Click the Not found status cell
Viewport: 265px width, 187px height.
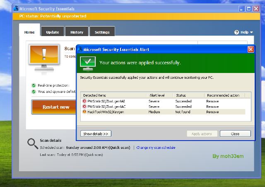click(x=183, y=112)
